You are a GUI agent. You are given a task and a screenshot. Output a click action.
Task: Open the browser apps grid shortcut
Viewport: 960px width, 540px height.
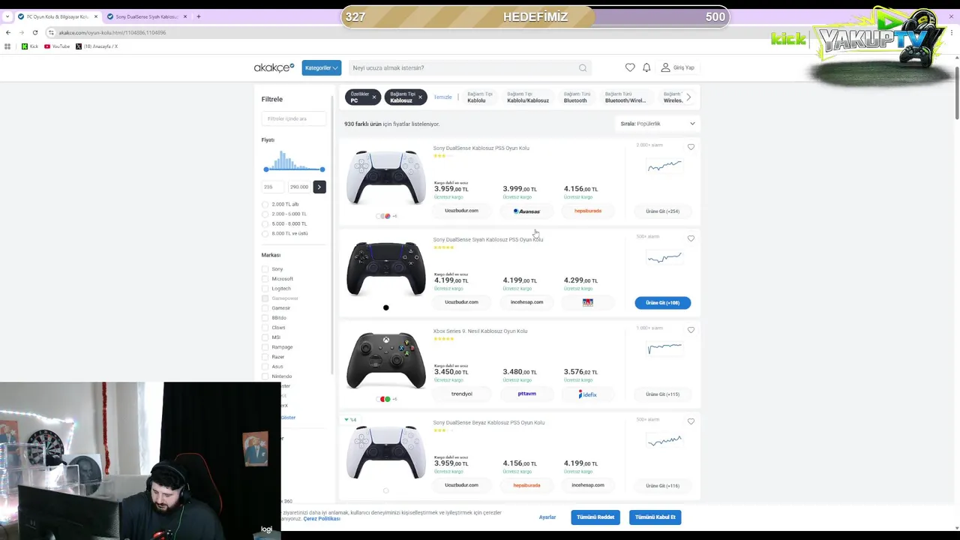pyautogui.click(x=7, y=46)
